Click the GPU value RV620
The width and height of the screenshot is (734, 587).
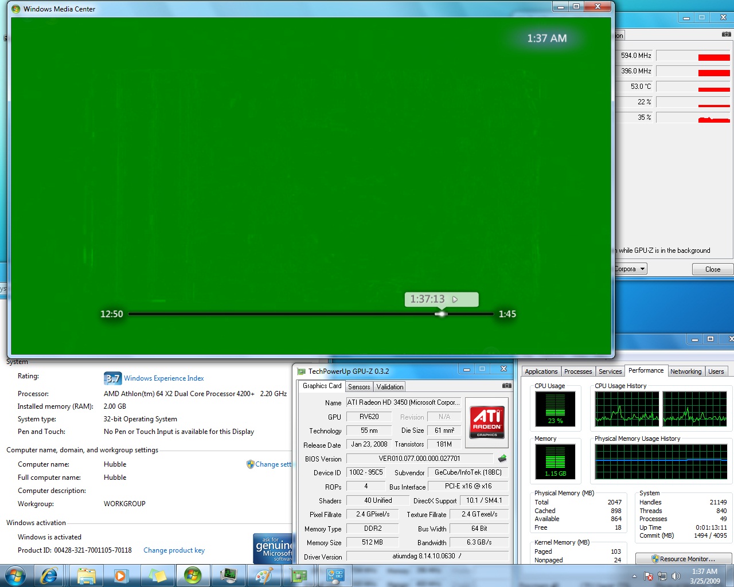[369, 417]
